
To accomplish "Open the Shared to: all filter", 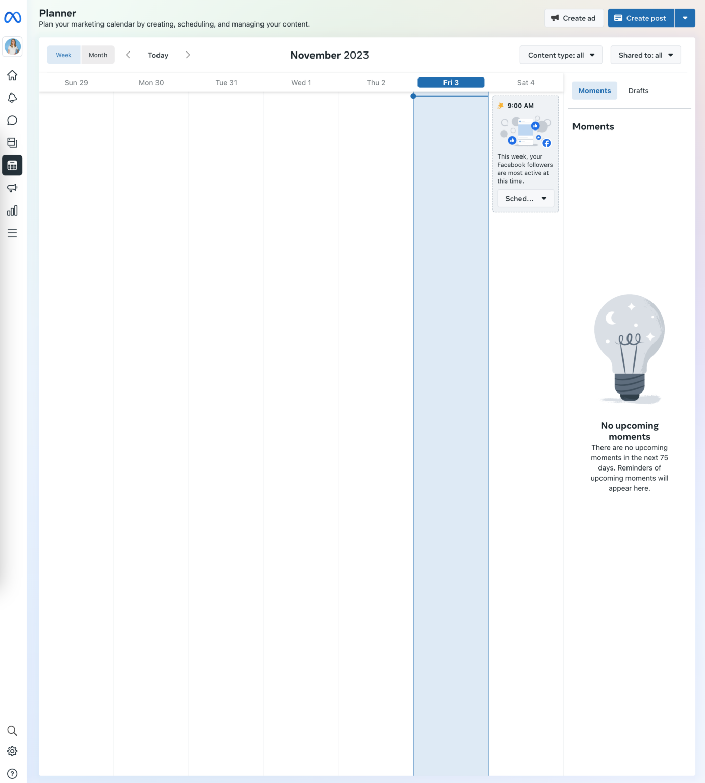I will pyautogui.click(x=645, y=55).
